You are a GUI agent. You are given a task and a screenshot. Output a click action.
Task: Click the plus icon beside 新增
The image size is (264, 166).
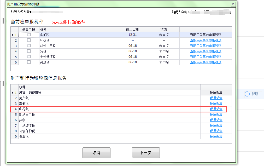click(247, 94)
